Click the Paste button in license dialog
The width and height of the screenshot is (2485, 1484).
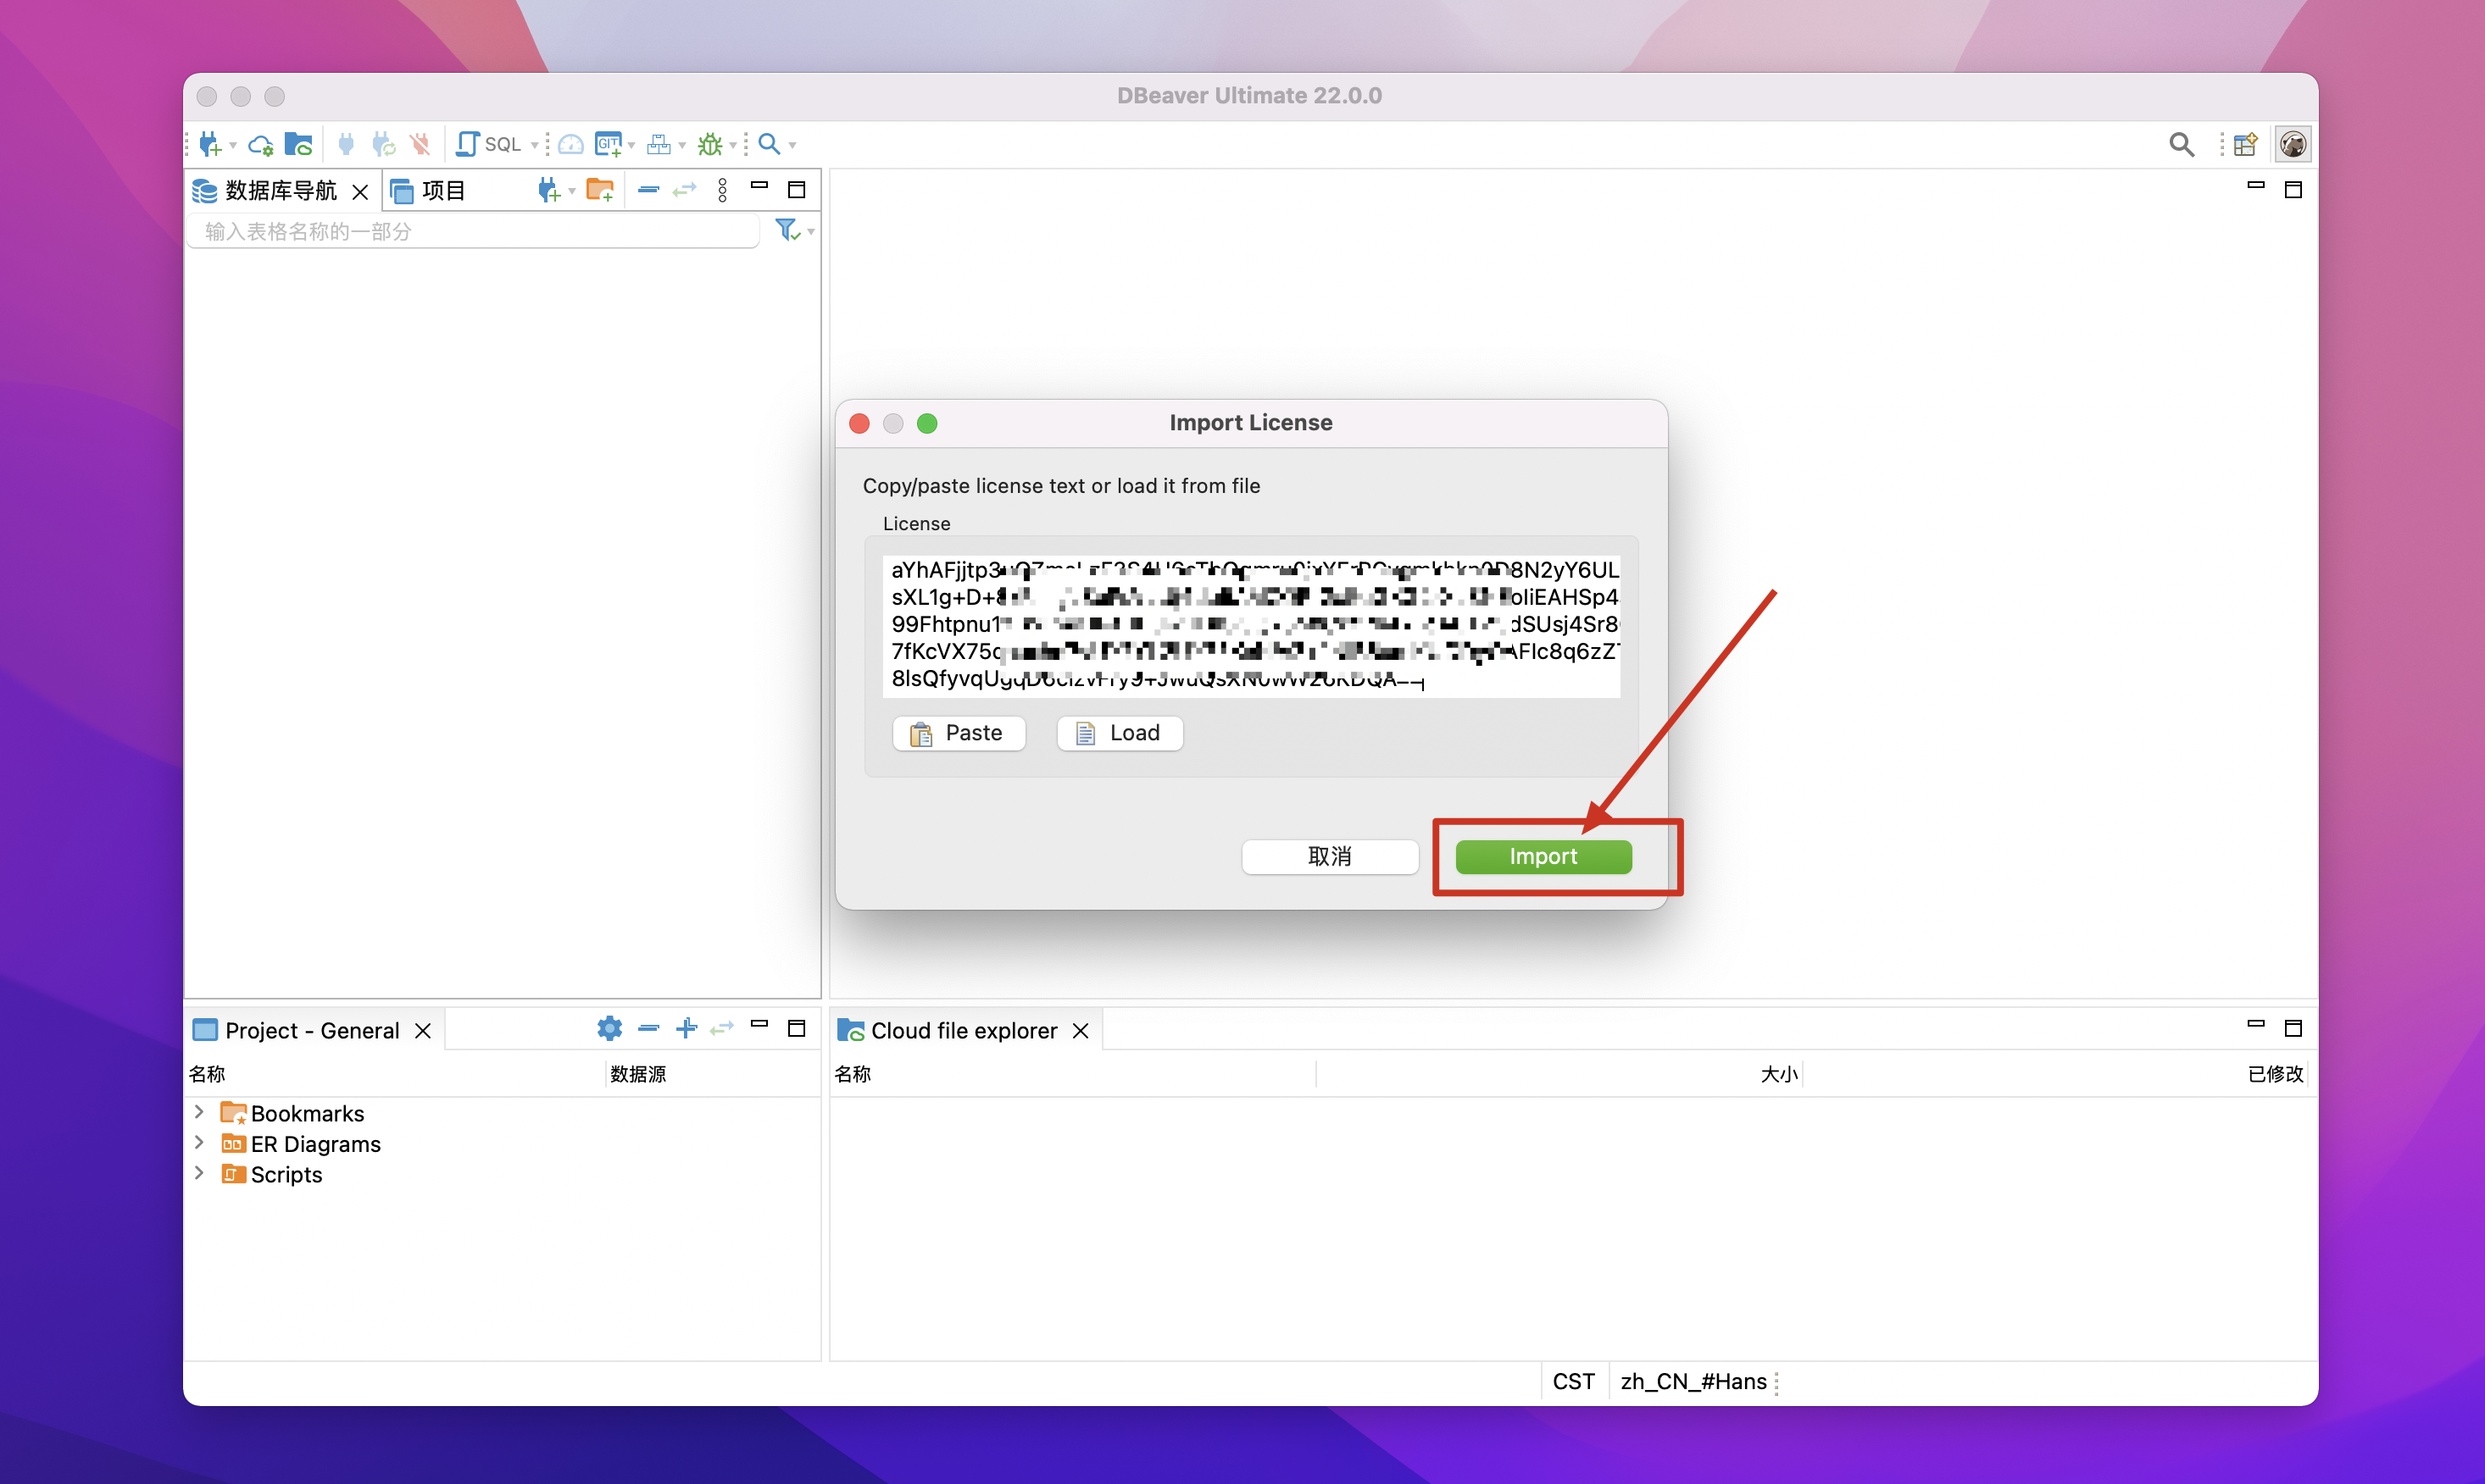click(959, 733)
